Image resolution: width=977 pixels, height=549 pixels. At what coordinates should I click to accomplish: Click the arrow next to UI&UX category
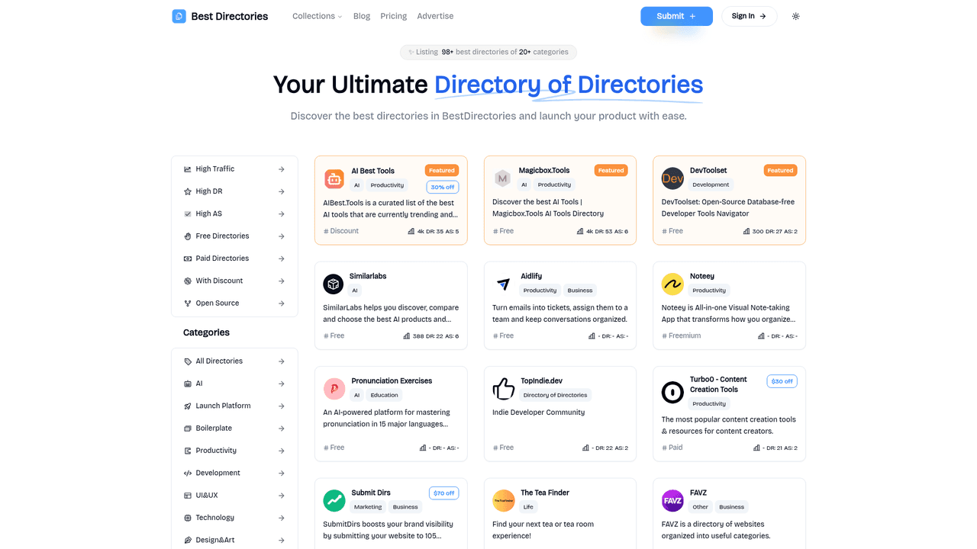pos(282,496)
